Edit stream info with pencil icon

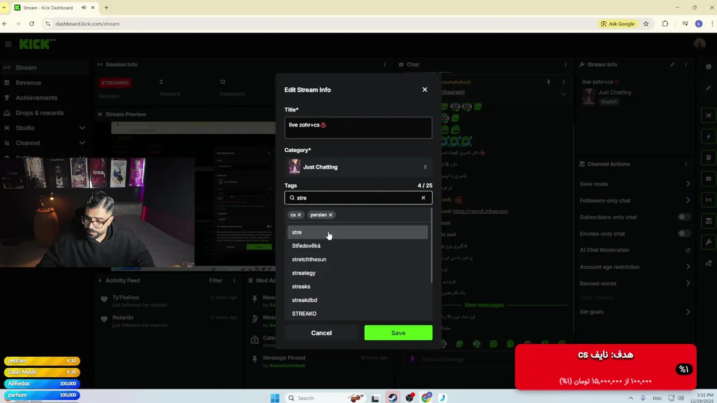point(672,64)
